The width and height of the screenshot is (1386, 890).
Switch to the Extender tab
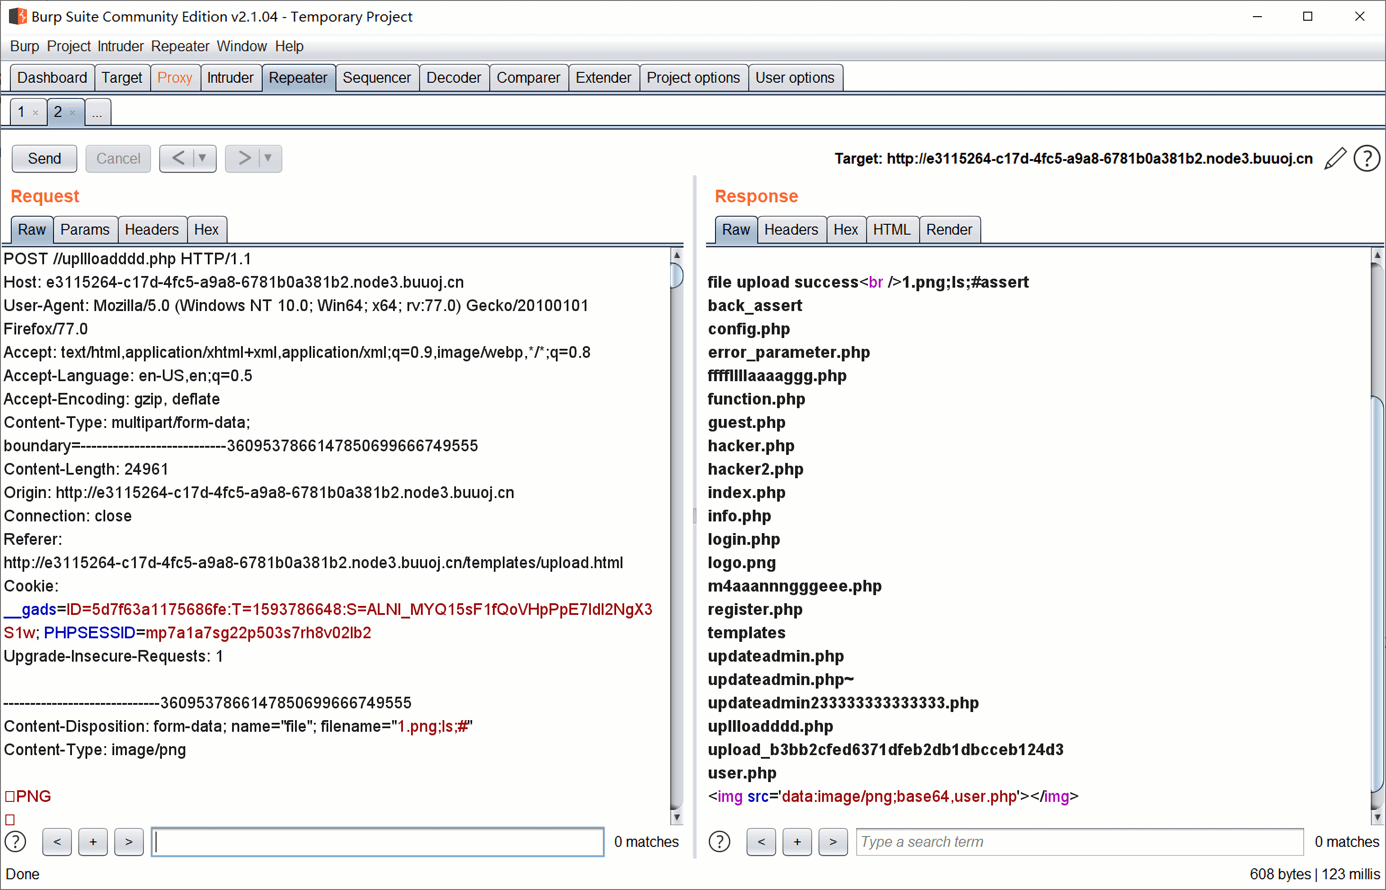(603, 77)
